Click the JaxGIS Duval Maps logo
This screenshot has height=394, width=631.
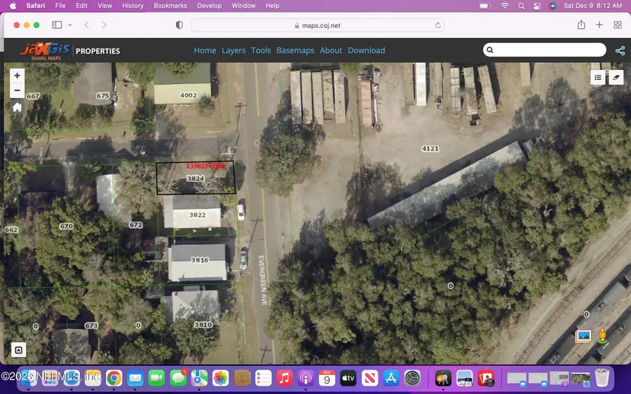click(x=45, y=50)
